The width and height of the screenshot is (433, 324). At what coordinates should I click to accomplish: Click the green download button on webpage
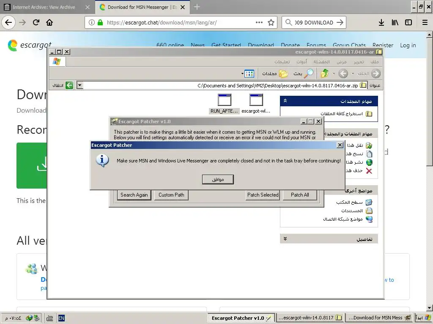pos(31,165)
